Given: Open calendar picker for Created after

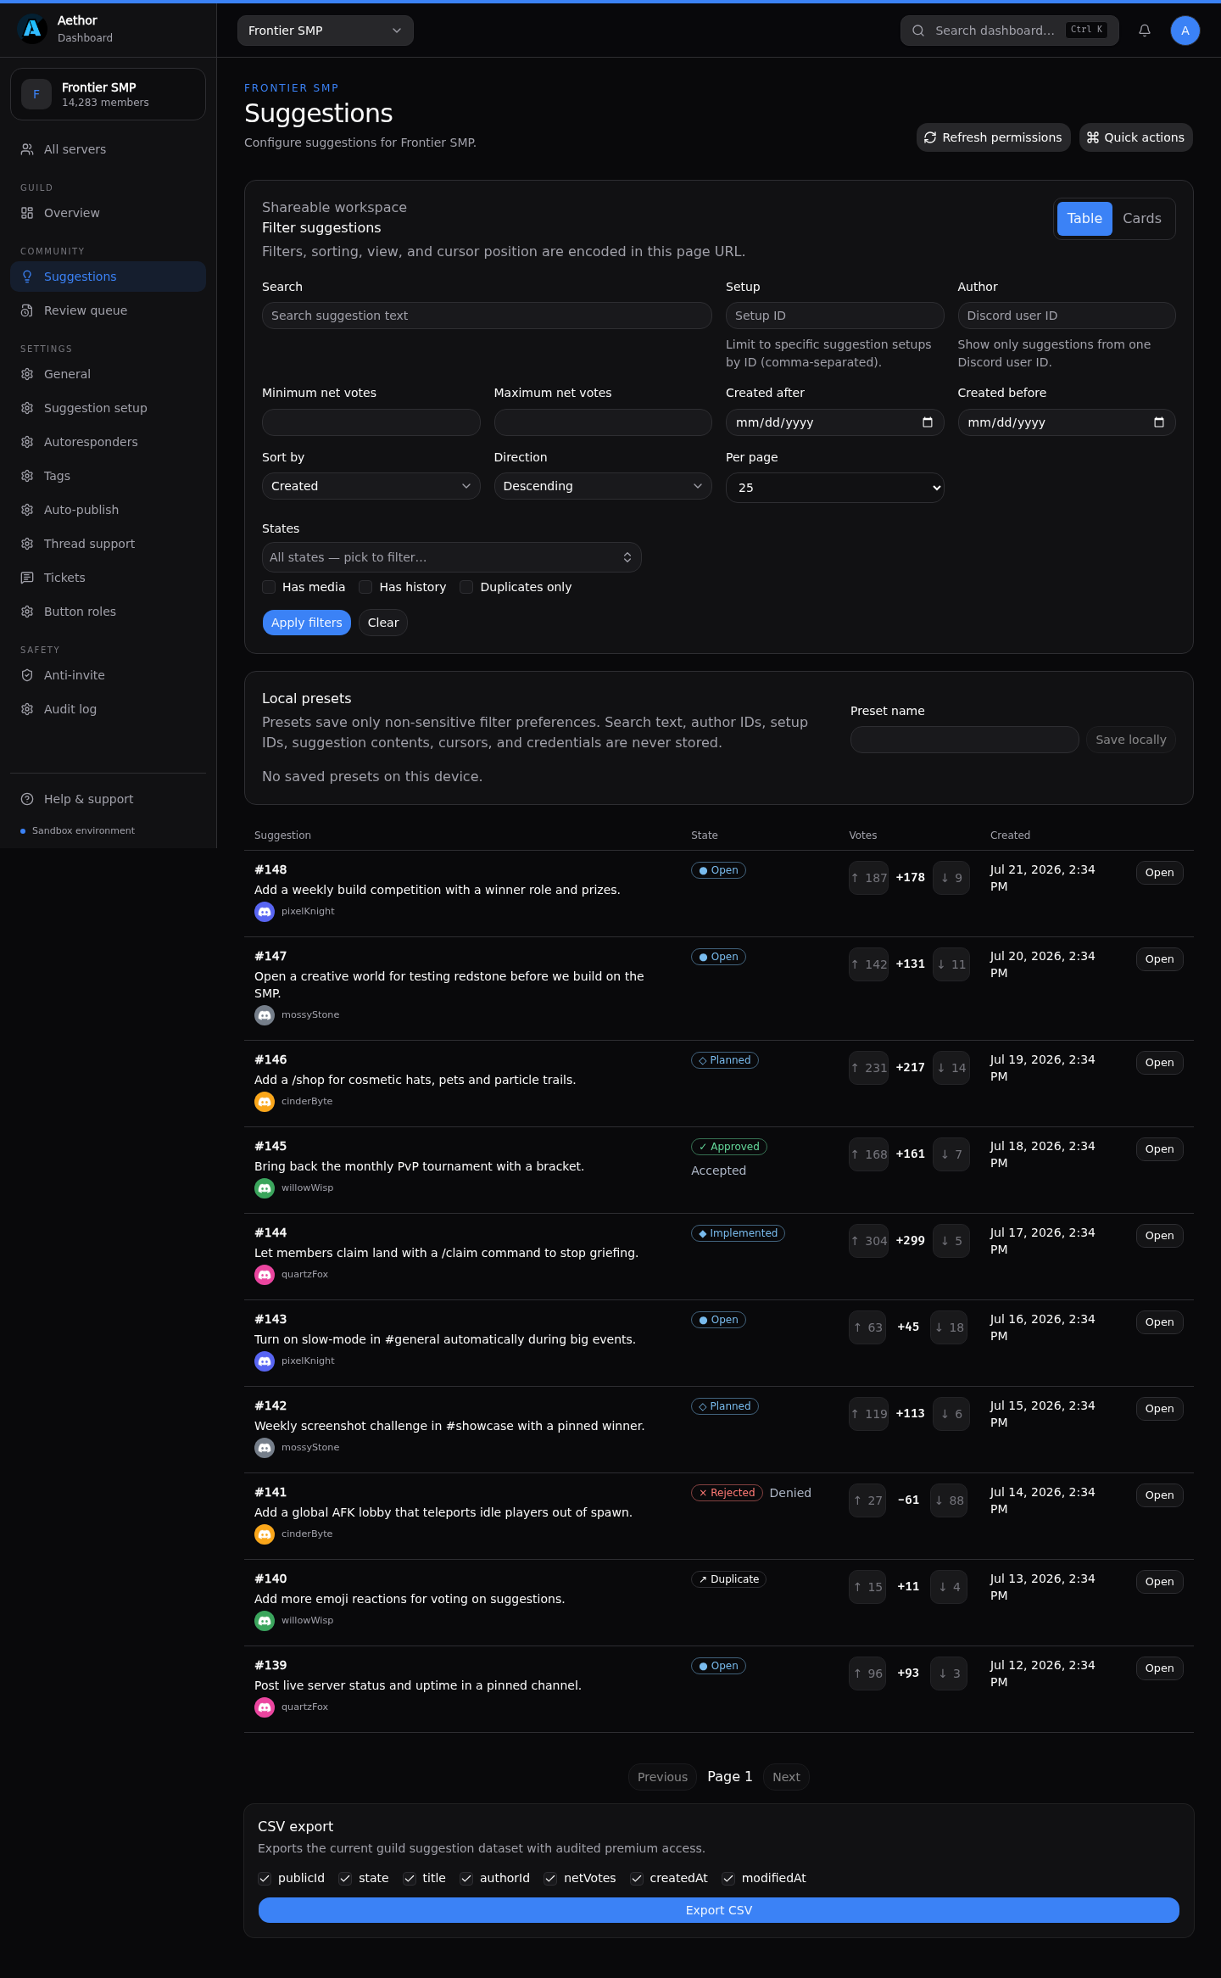Looking at the screenshot, I should [928, 422].
